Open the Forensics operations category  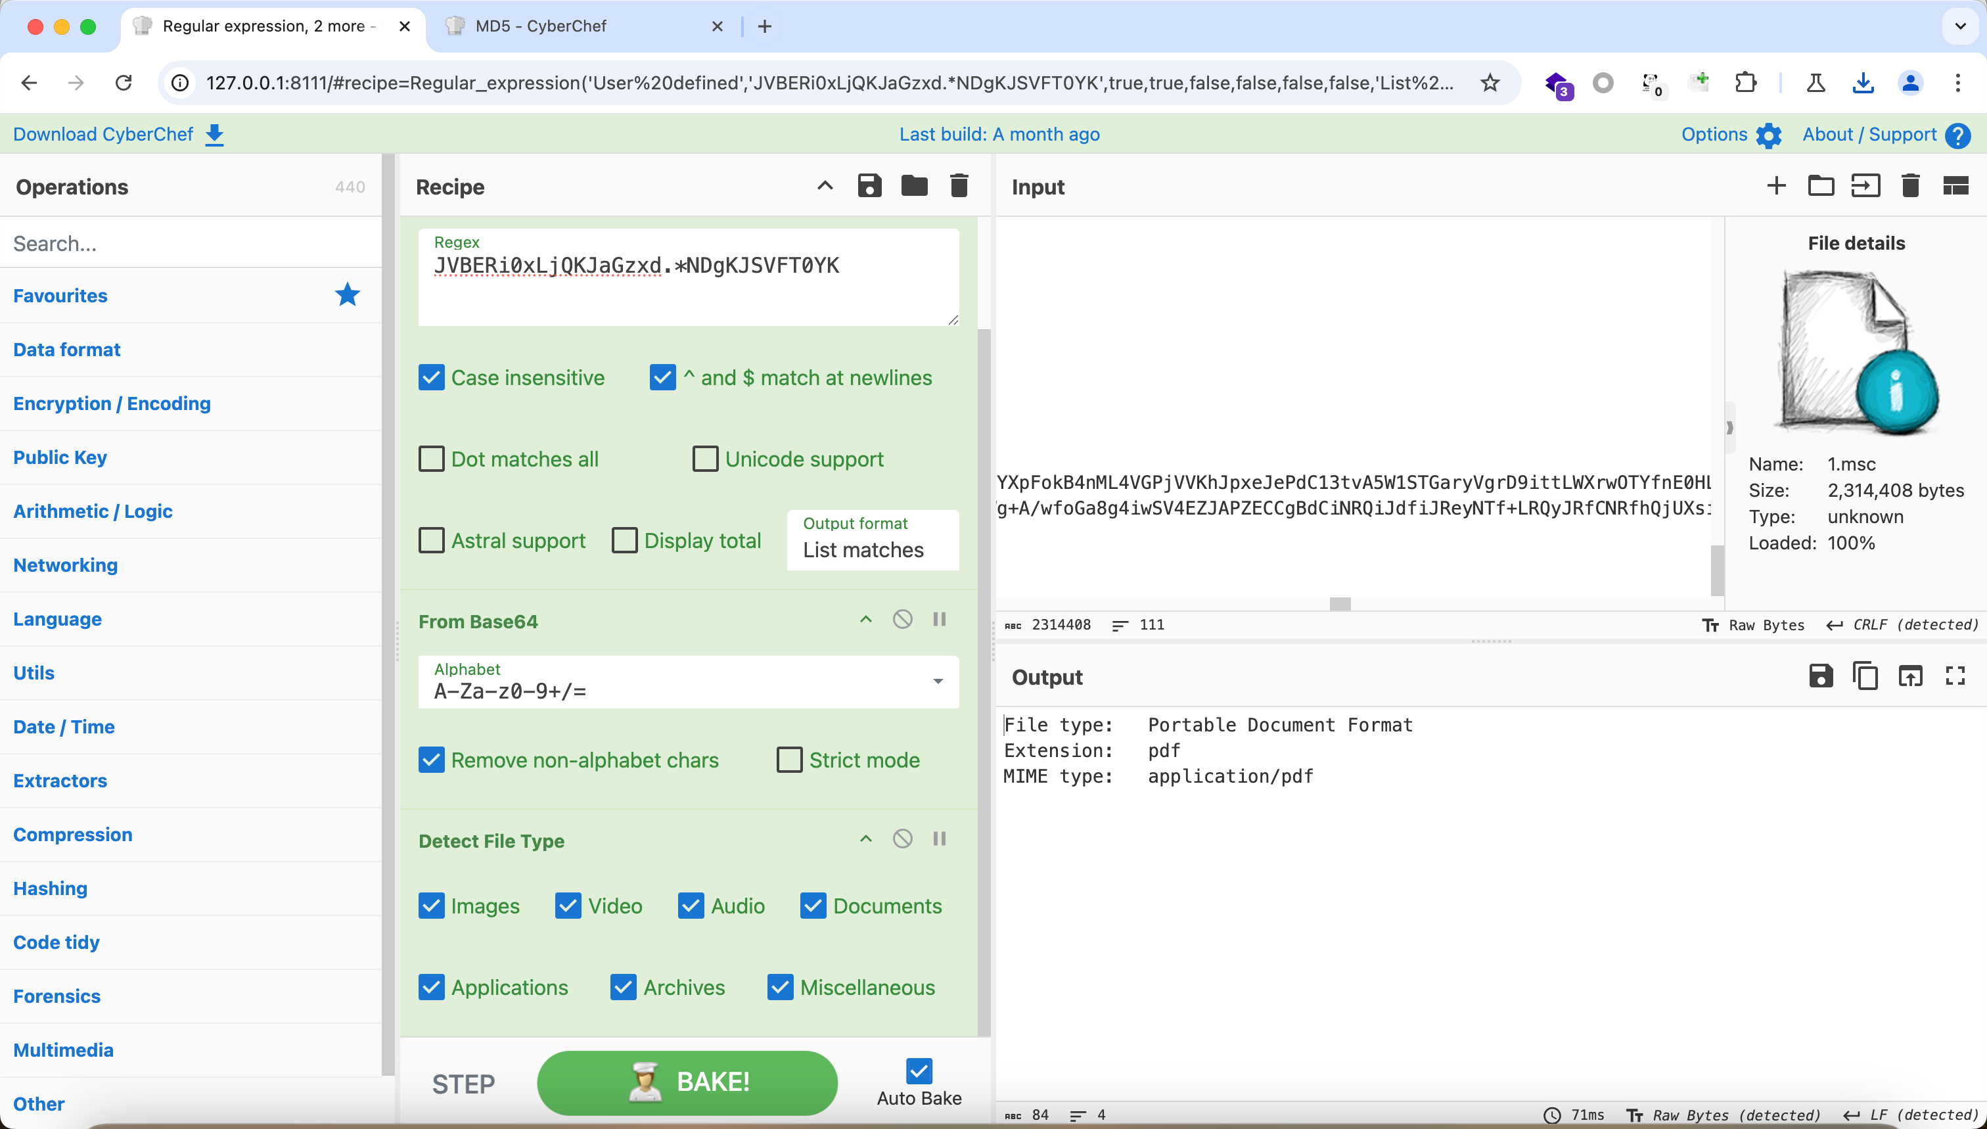click(x=57, y=996)
